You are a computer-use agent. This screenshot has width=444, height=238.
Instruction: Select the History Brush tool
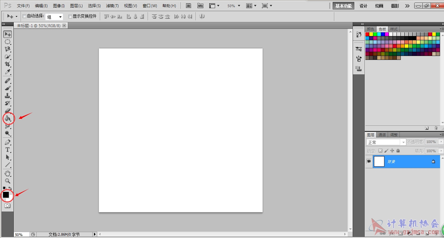pyautogui.click(x=8, y=103)
